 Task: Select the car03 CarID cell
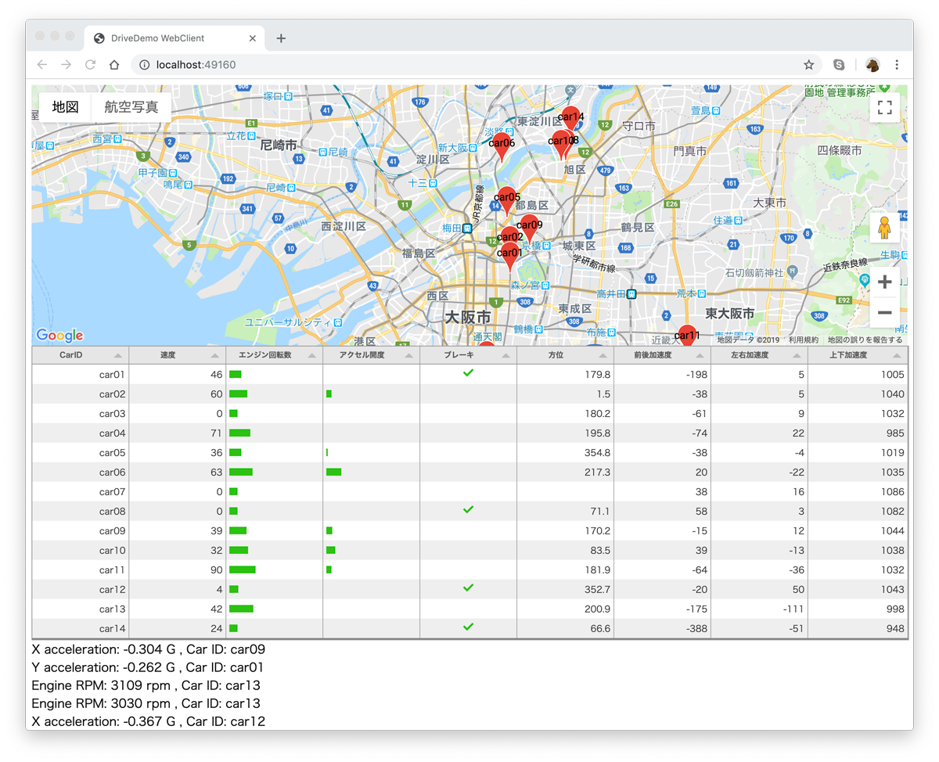pos(81,413)
